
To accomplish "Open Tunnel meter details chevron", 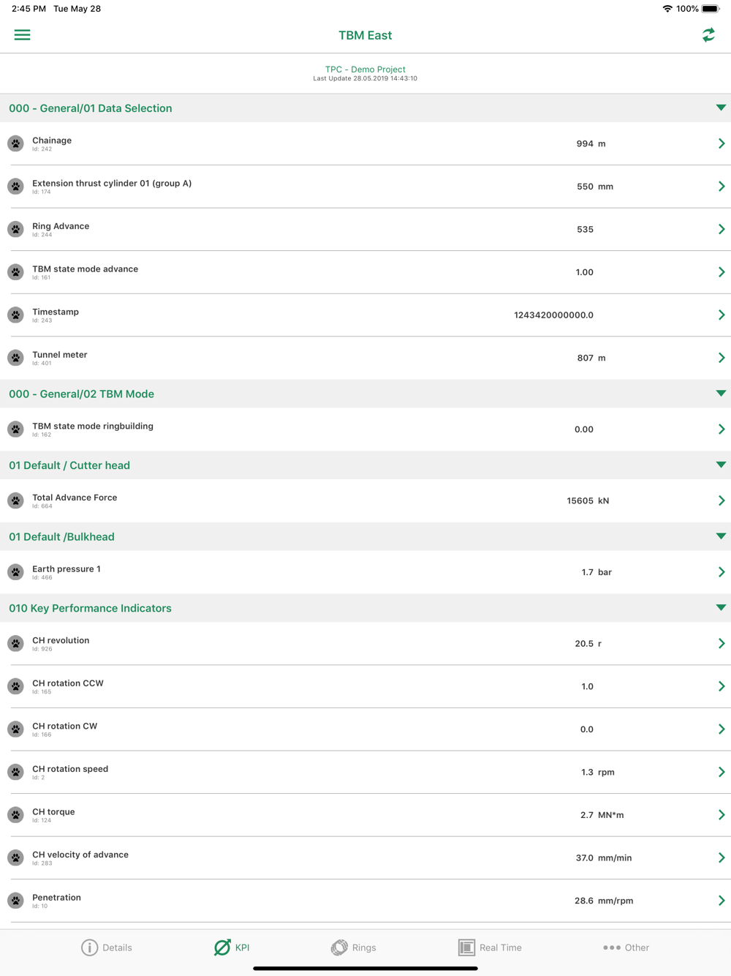I will click(x=721, y=358).
